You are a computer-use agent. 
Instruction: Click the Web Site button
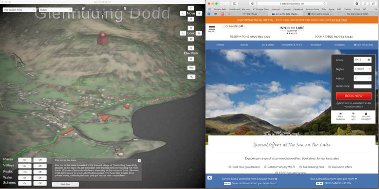(x=65, y=184)
